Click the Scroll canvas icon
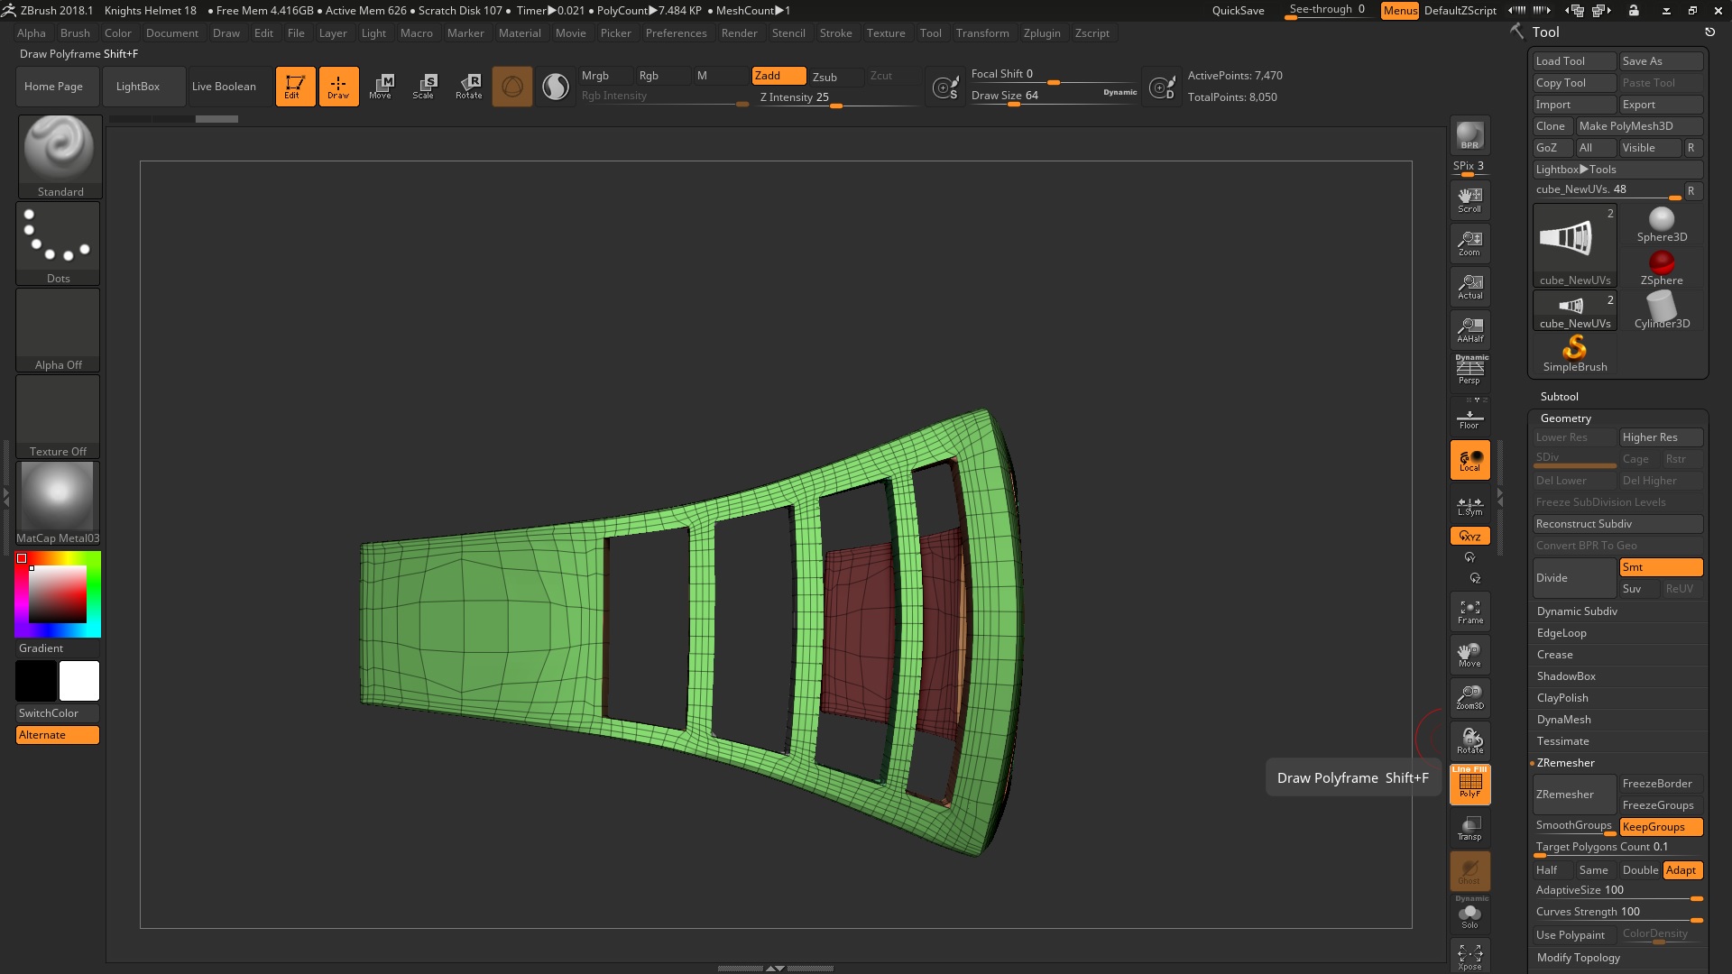The width and height of the screenshot is (1732, 974). pyautogui.click(x=1469, y=199)
